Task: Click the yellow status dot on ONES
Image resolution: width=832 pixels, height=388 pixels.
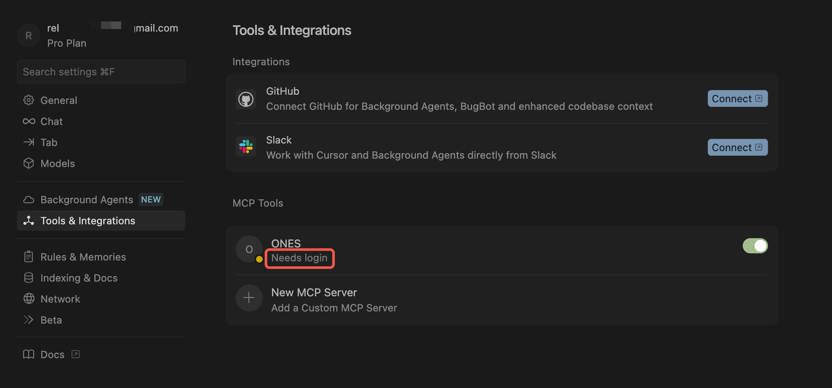Action: pyautogui.click(x=259, y=259)
